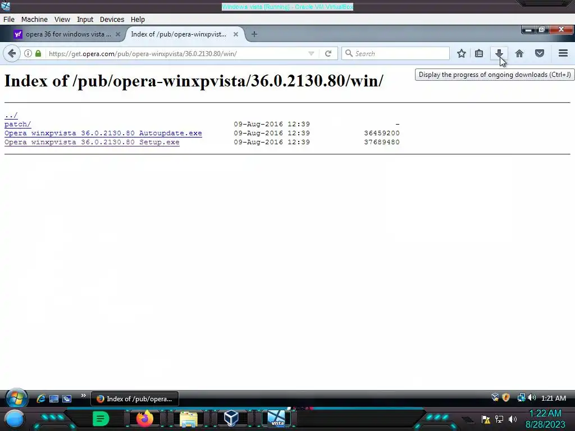This screenshot has height=431, width=575.
Task: Open the VirtualBox View menu
Action: [62, 20]
